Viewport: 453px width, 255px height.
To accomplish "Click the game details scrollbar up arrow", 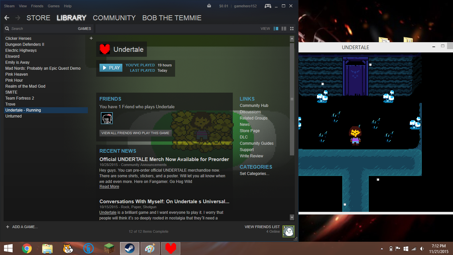I will tap(292, 39).
